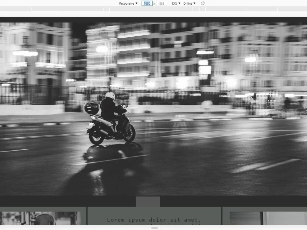Click the viewport height field showing 863

pos(161,3)
